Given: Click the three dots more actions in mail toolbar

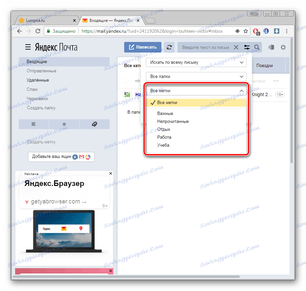Looking at the screenshot, I should click(x=276, y=81).
